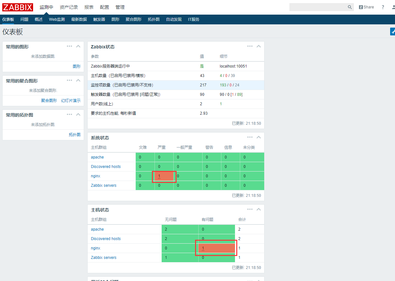Open options menu of 系统状态 widget

pos(250,137)
